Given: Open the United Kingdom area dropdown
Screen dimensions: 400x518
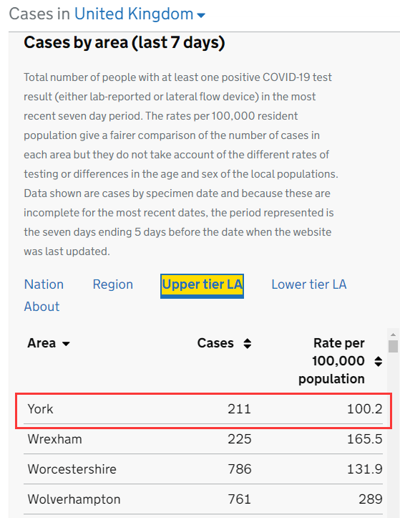Looking at the screenshot, I should point(140,14).
